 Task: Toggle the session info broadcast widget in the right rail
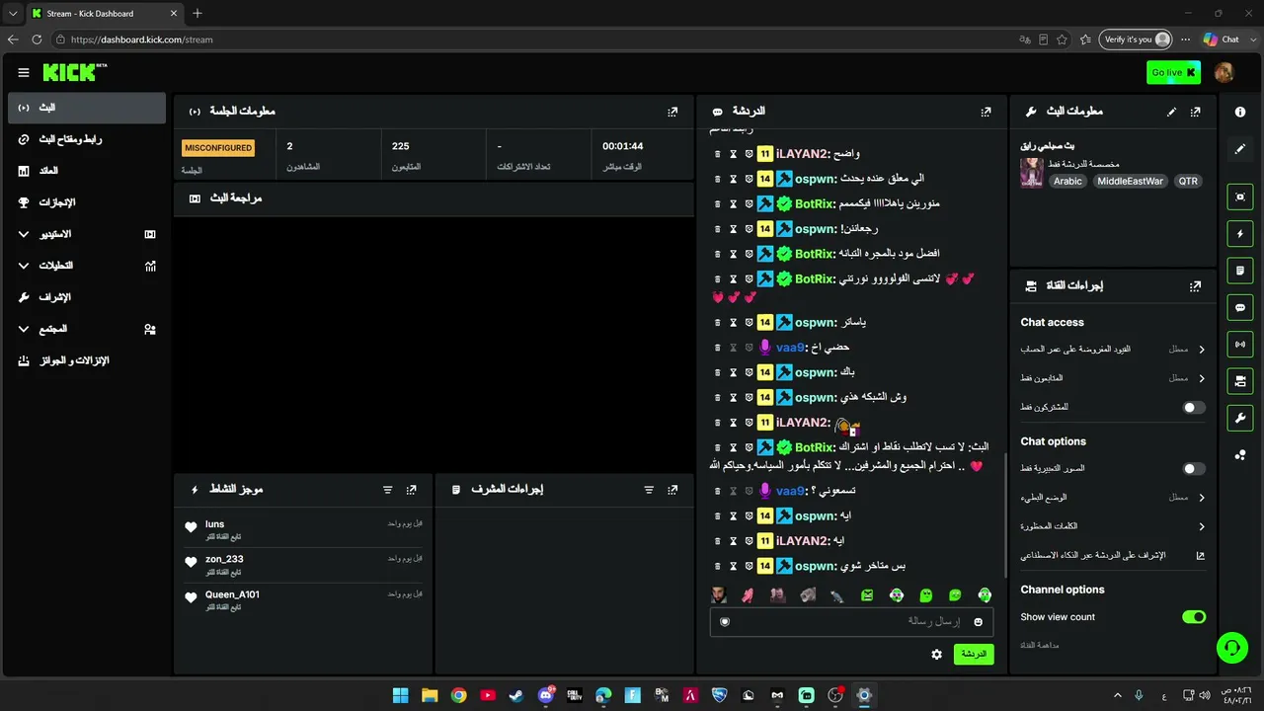1240,344
